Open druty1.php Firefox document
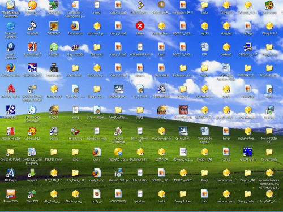The height and width of the screenshot is (212, 283). tap(97, 172)
